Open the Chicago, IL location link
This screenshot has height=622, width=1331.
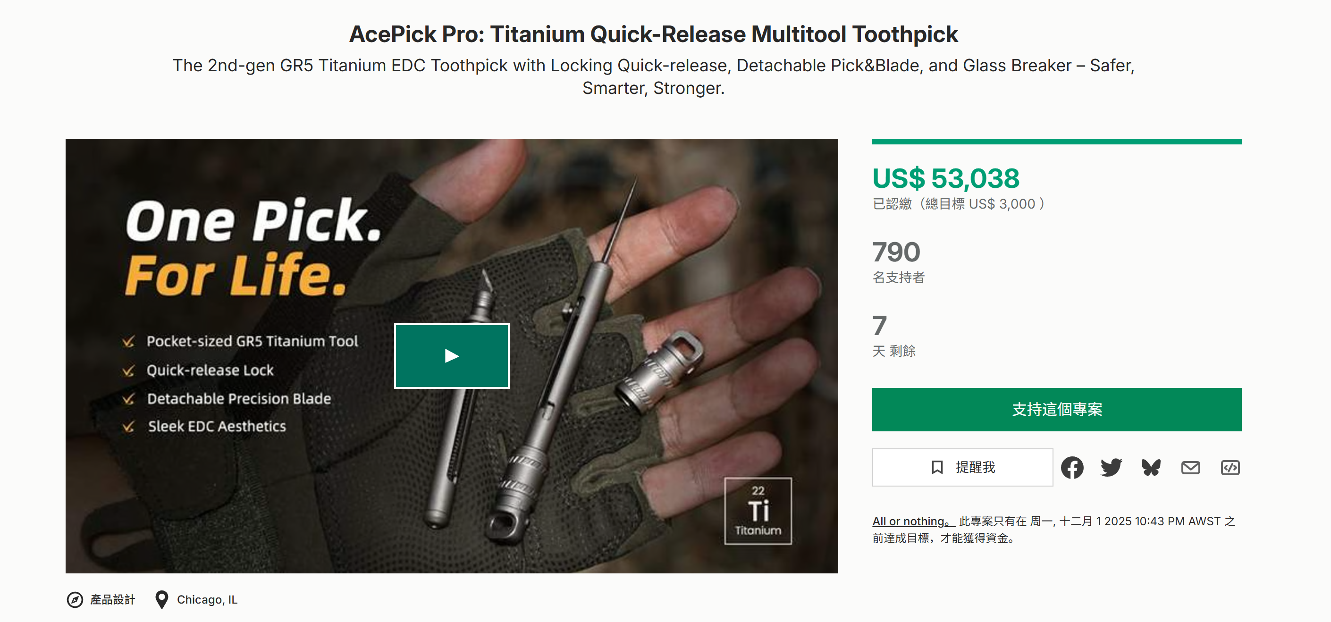(207, 599)
